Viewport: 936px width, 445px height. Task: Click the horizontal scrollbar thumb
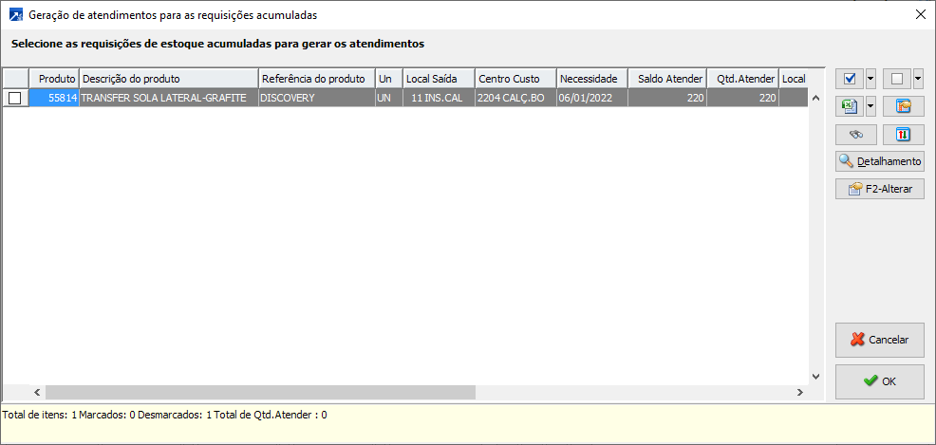click(260, 392)
